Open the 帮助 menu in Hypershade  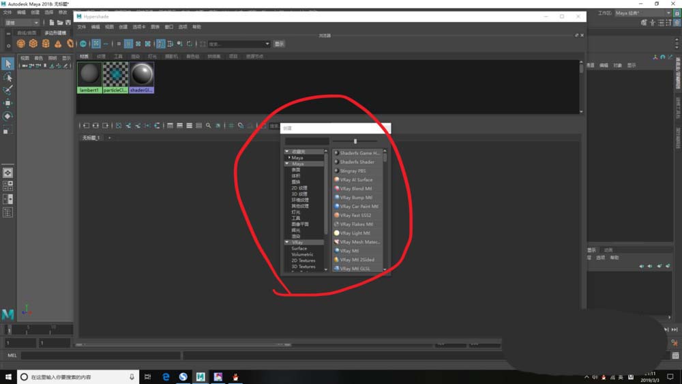[x=197, y=27]
